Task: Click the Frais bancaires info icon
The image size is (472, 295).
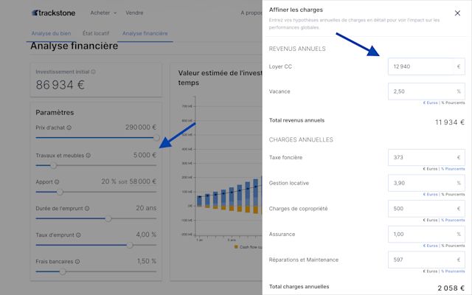Action: coord(77,262)
